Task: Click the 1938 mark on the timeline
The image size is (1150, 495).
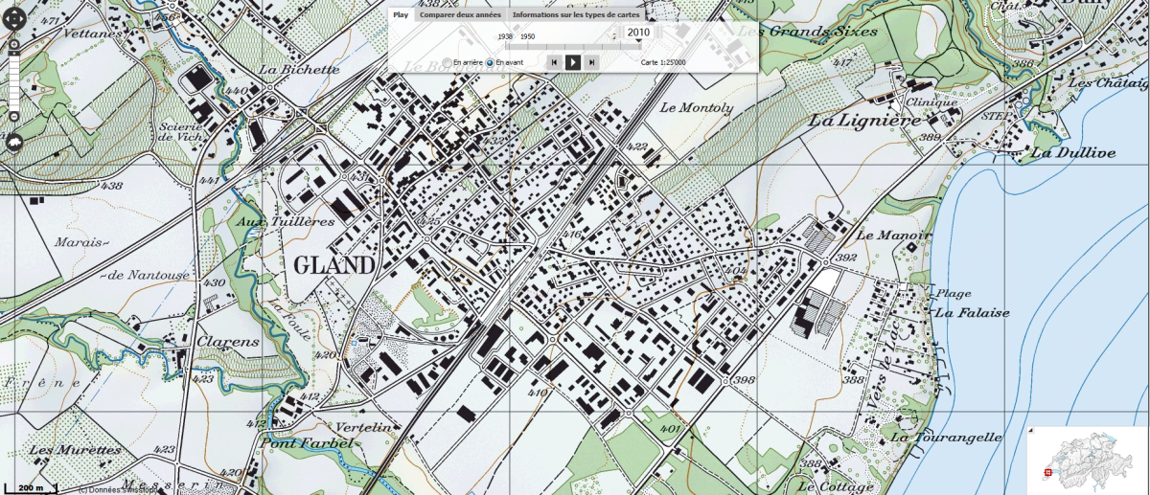Action: tap(505, 35)
